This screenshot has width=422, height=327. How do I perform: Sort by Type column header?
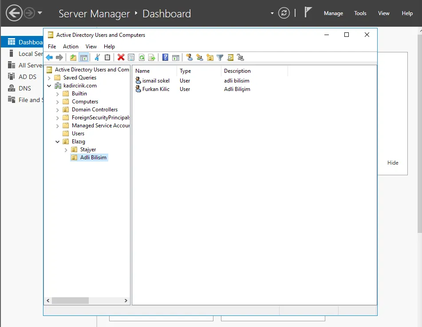click(199, 71)
